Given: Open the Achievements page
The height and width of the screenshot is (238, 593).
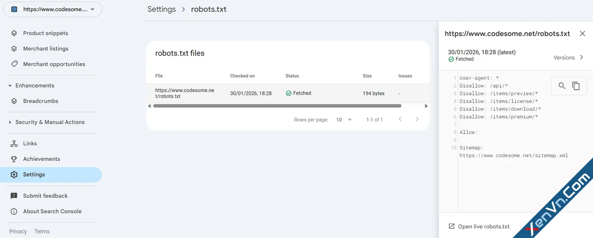Looking at the screenshot, I should (x=42, y=159).
